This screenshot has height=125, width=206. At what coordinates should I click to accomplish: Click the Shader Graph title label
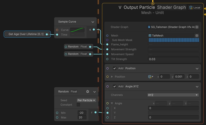point(171,8)
